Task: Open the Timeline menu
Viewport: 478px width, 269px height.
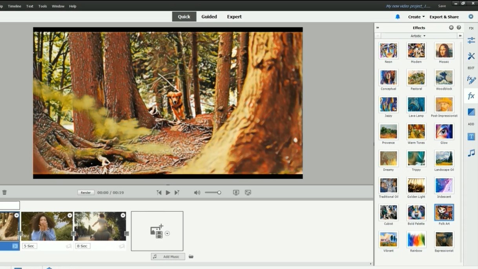Action: (x=15, y=6)
